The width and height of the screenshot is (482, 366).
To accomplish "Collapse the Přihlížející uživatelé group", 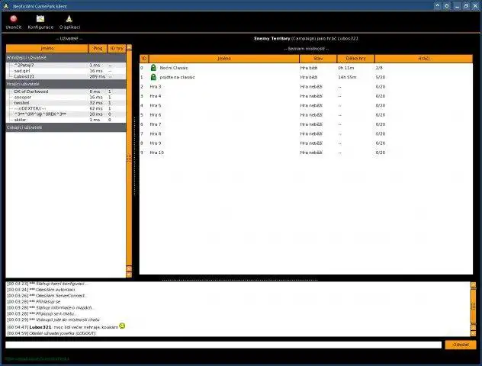I will click(66, 58).
